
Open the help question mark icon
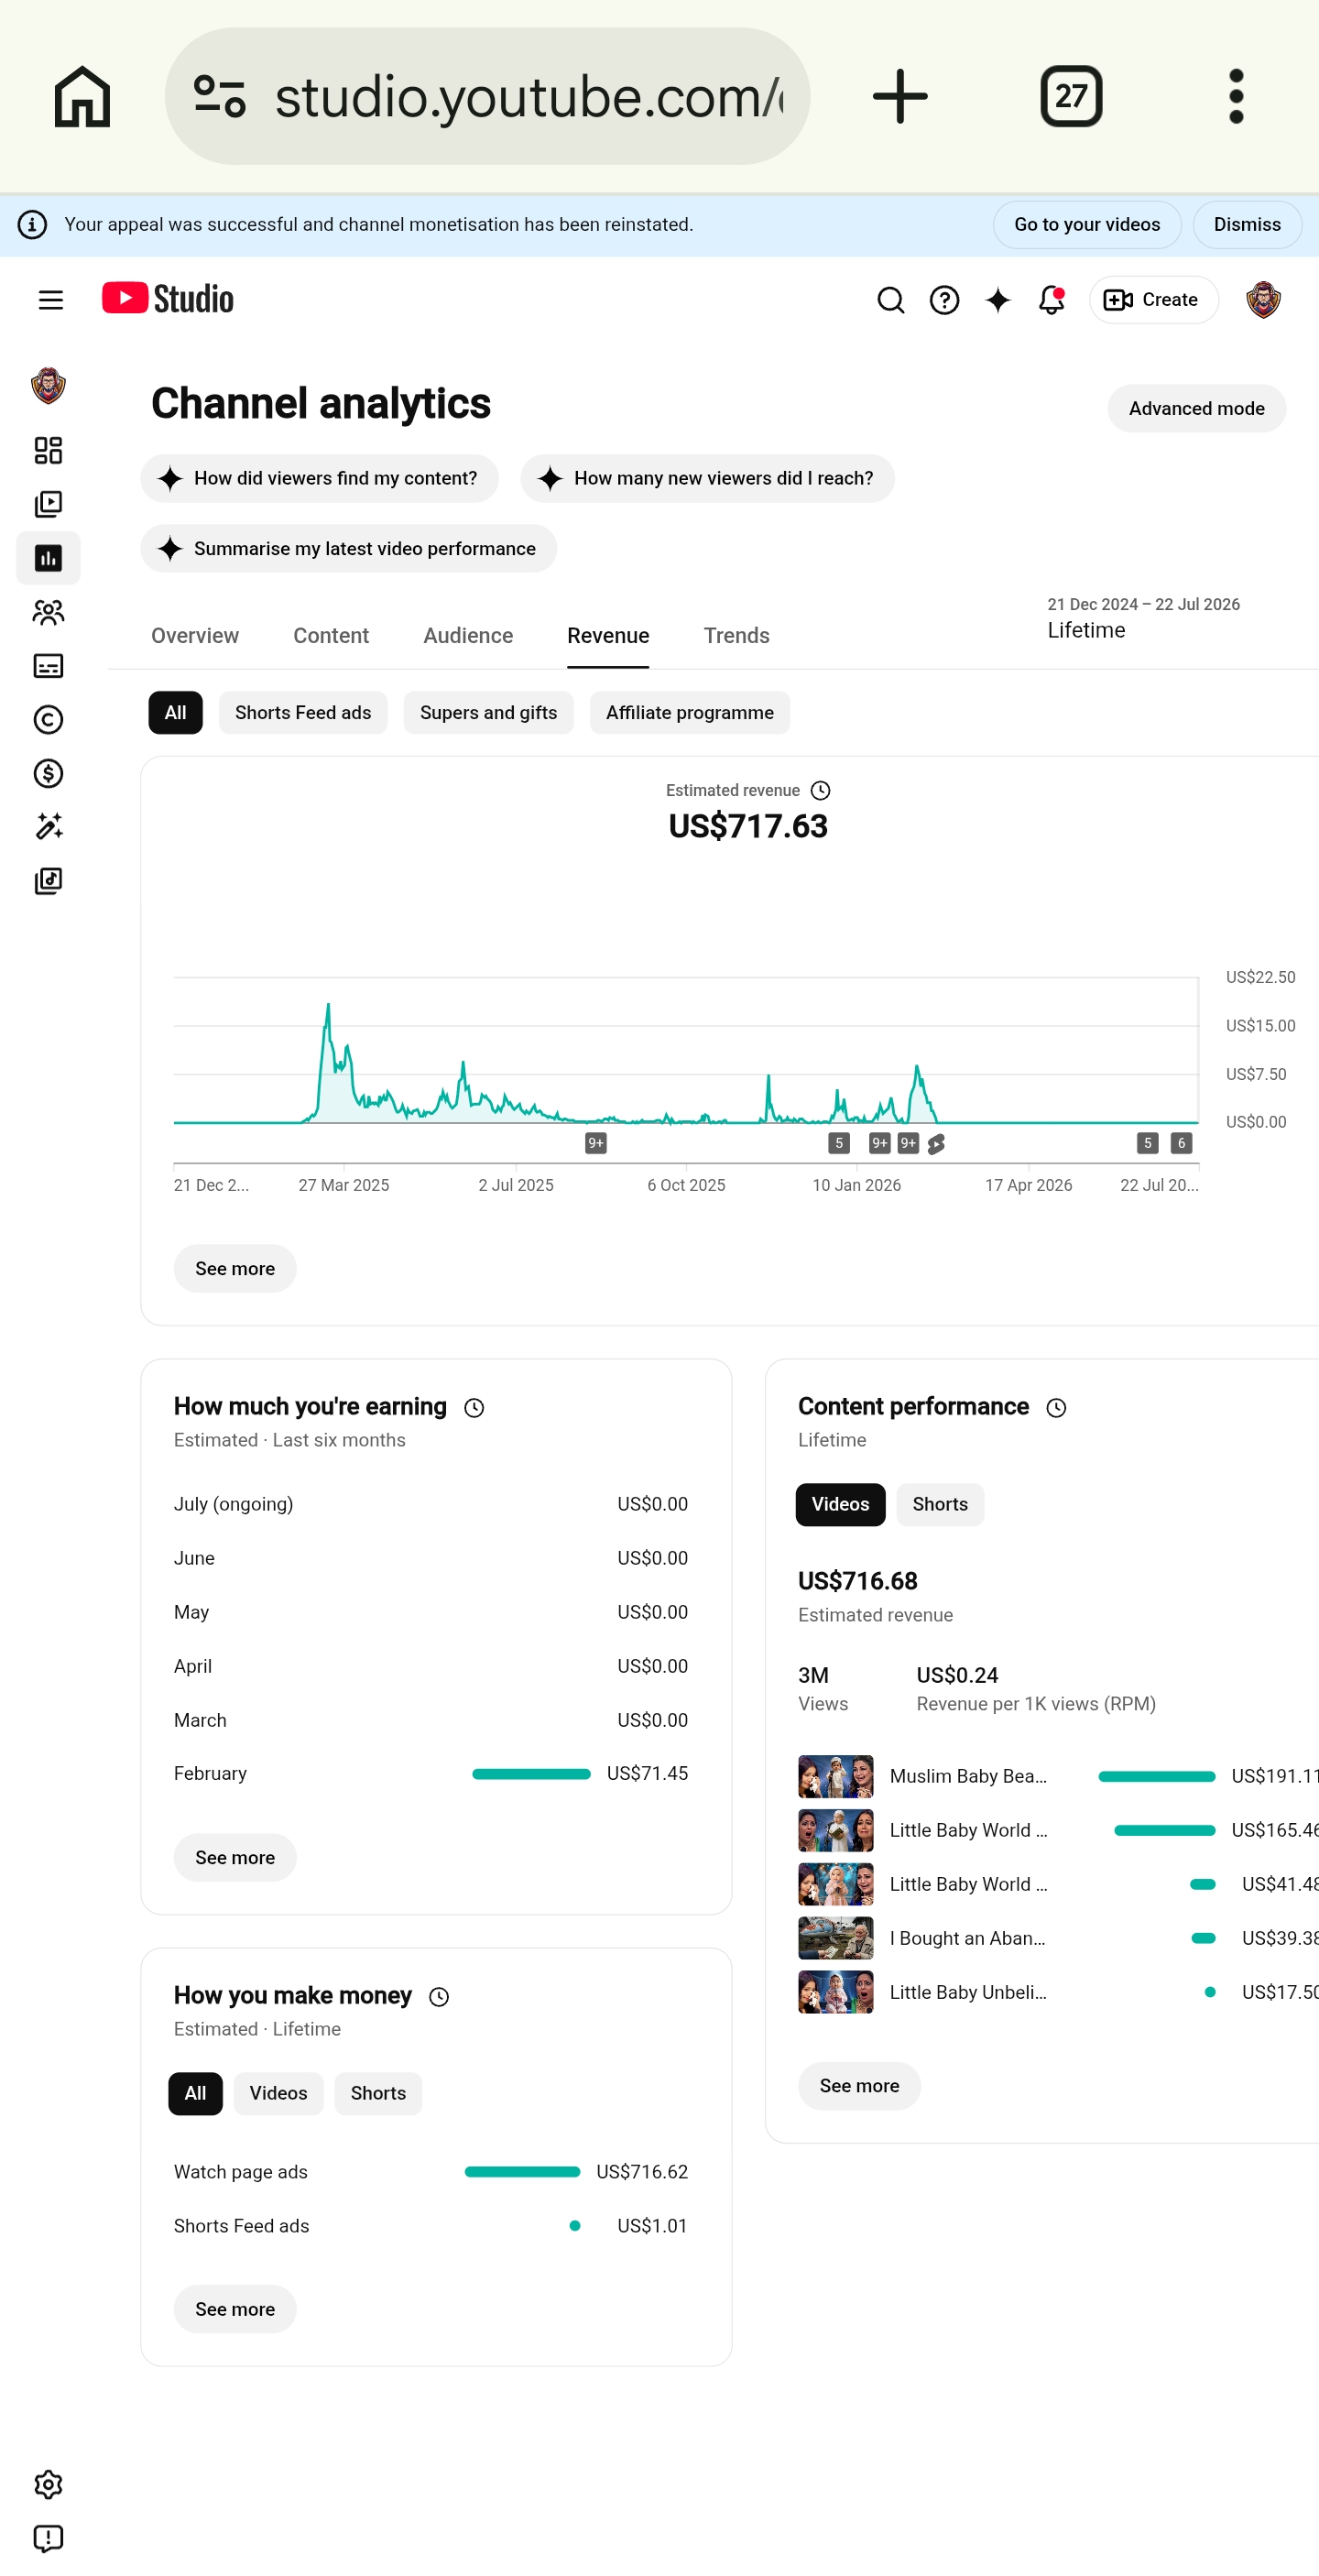tap(944, 300)
